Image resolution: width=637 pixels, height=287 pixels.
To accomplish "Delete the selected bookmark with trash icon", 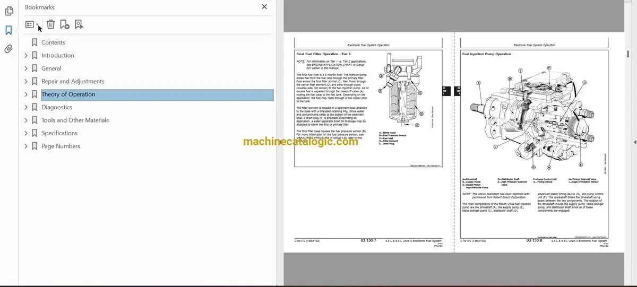I will point(50,24).
